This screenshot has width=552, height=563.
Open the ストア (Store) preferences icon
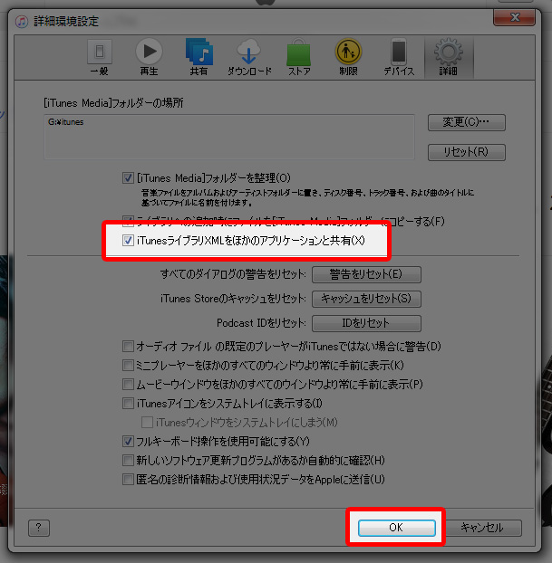(298, 57)
